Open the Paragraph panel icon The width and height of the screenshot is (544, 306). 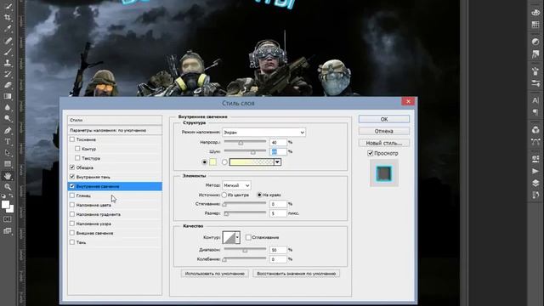pyautogui.click(x=535, y=112)
